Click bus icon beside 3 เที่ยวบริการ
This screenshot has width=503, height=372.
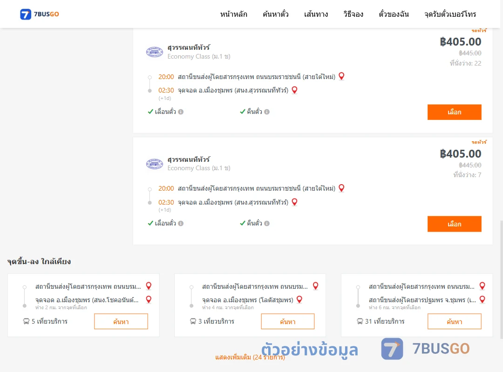pyautogui.click(x=193, y=321)
